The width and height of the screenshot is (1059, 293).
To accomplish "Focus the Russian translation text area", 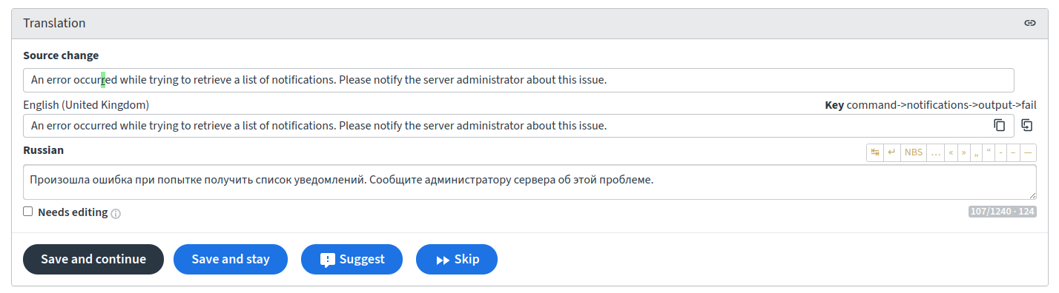I will click(x=529, y=182).
